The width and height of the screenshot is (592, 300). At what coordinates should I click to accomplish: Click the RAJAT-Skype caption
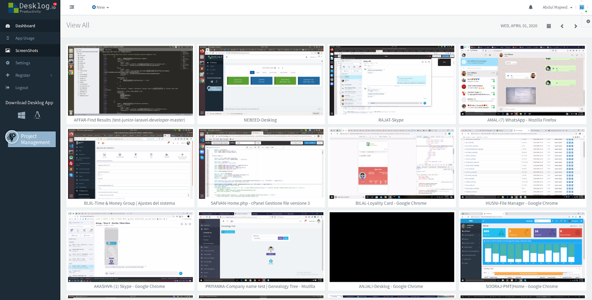tap(391, 120)
